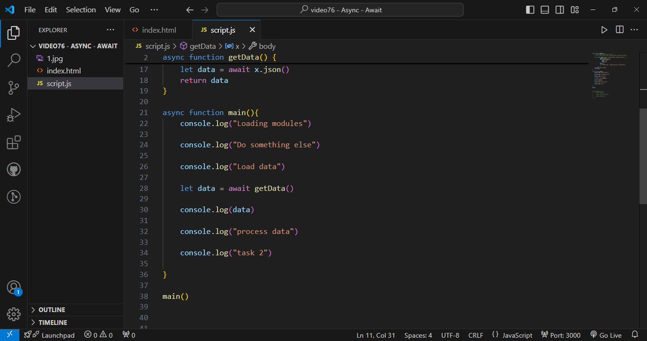
Task: Go forward with the right arrow
Action: tap(204, 10)
